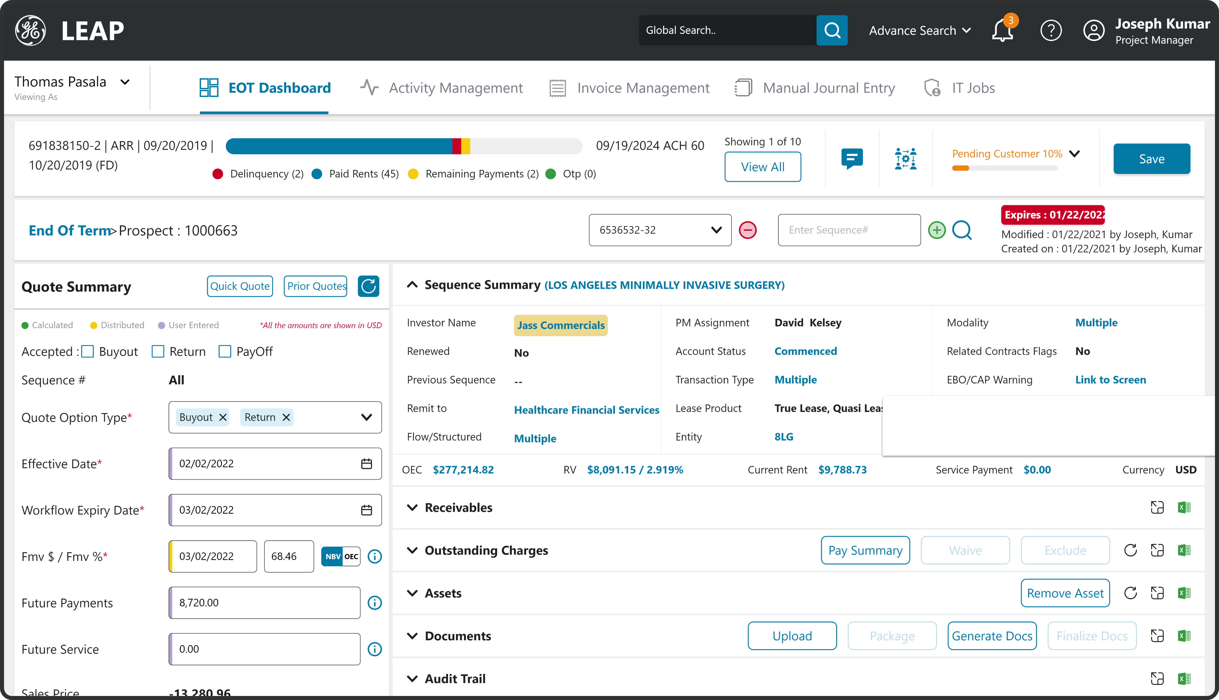Add sequence with the green plus icon
The width and height of the screenshot is (1219, 700).
[x=936, y=230]
